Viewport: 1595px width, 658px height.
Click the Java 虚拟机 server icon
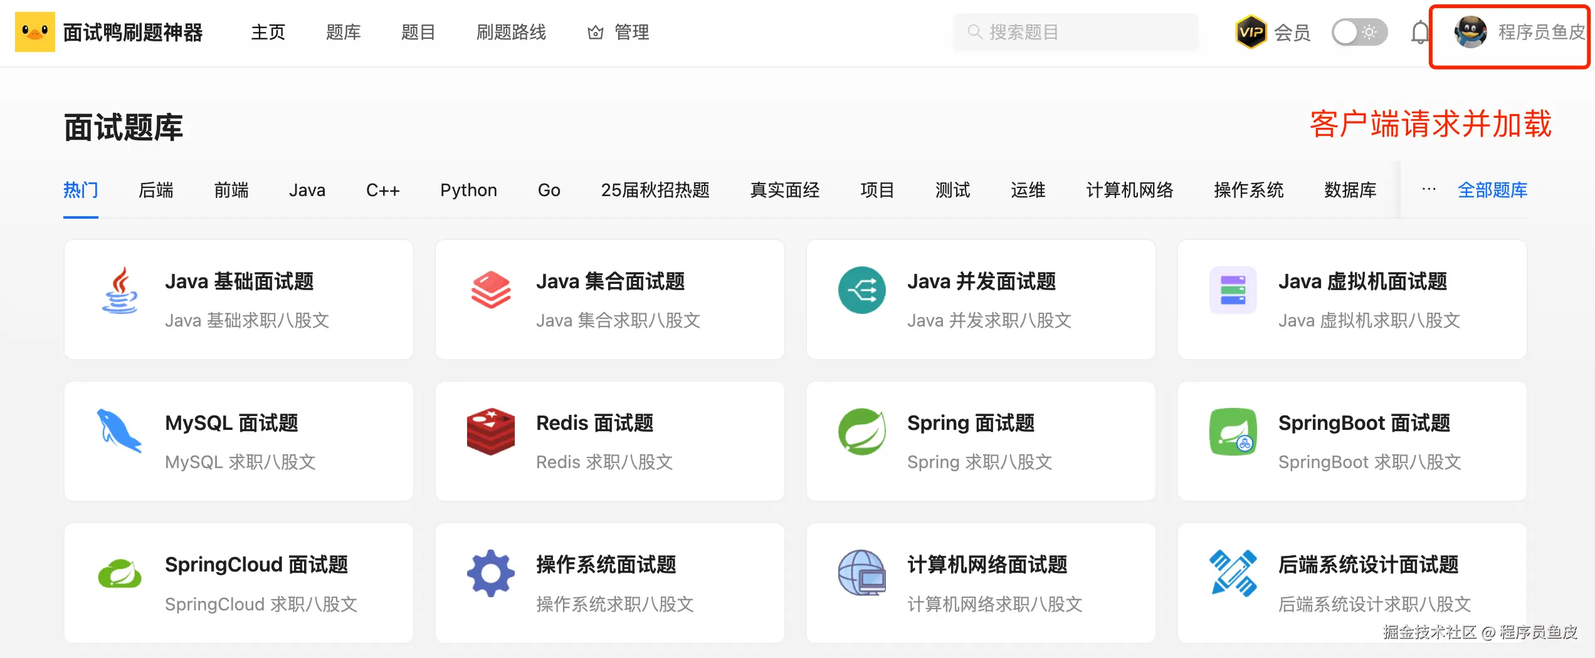point(1233,290)
